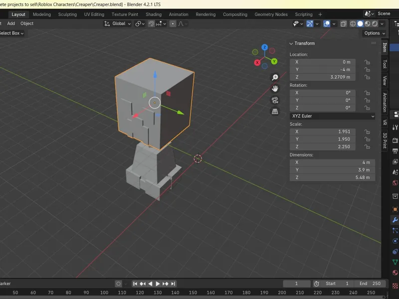Click Location Z field 3.2709 m
The height and width of the screenshot is (299, 399).
tap(322, 77)
